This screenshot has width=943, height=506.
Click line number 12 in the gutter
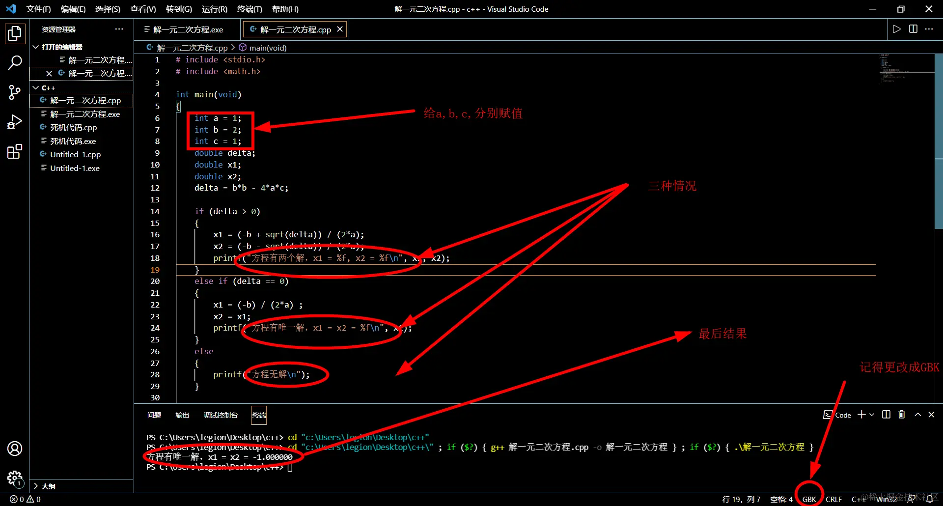click(155, 188)
